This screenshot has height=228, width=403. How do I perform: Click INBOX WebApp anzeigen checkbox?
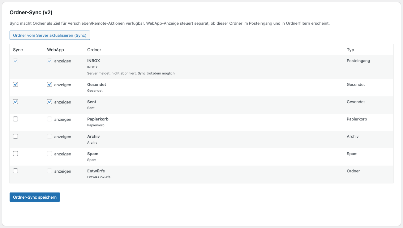tap(49, 61)
